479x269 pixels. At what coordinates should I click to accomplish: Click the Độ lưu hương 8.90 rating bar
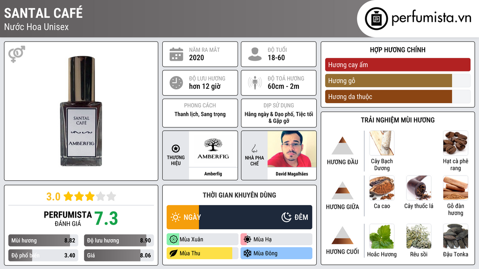click(x=119, y=241)
